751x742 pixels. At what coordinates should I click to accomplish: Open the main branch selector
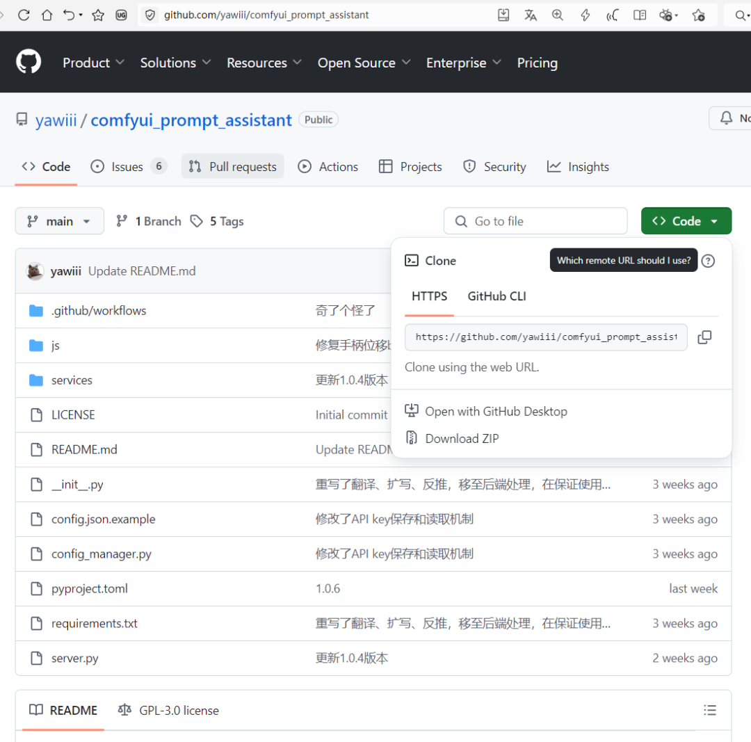click(x=59, y=220)
